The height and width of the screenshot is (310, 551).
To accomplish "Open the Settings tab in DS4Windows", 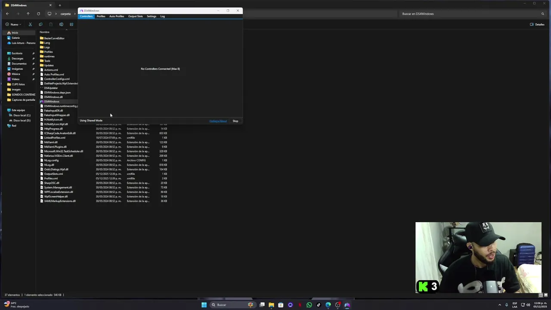I will [152, 16].
